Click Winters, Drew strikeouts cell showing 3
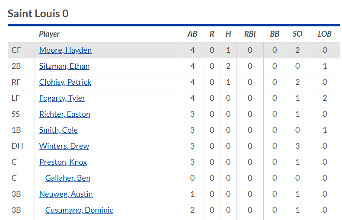The width and height of the screenshot is (342, 220). point(297,146)
